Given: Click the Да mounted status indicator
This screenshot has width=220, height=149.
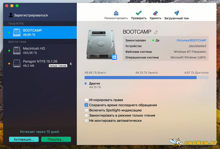Looking at the screenshot, I should [156, 40].
